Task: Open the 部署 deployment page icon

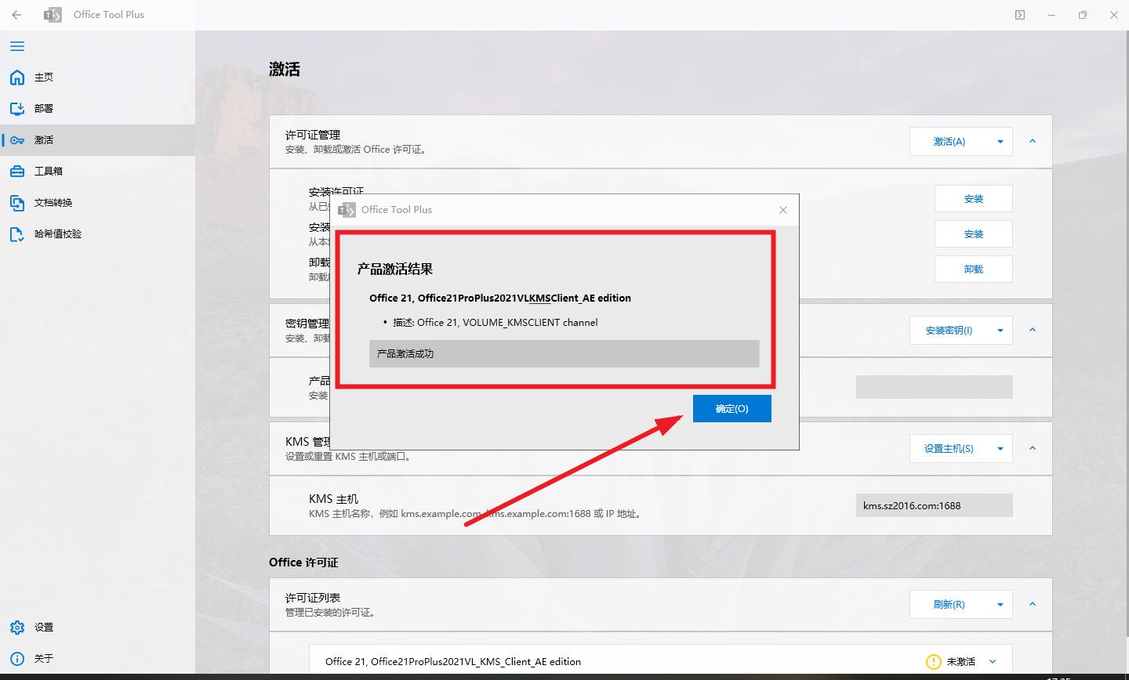Action: [16, 108]
